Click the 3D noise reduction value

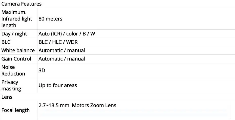pos(42,70)
